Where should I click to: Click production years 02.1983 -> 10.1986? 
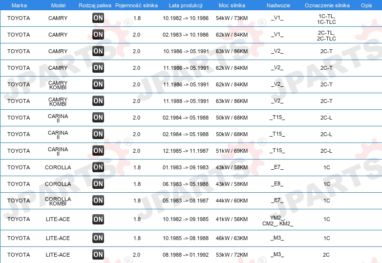(x=186, y=35)
